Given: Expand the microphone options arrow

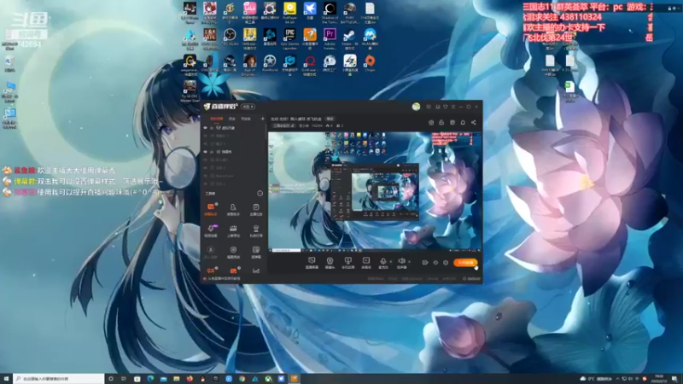Looking at the screenshot, I should (x=391, y=262).
